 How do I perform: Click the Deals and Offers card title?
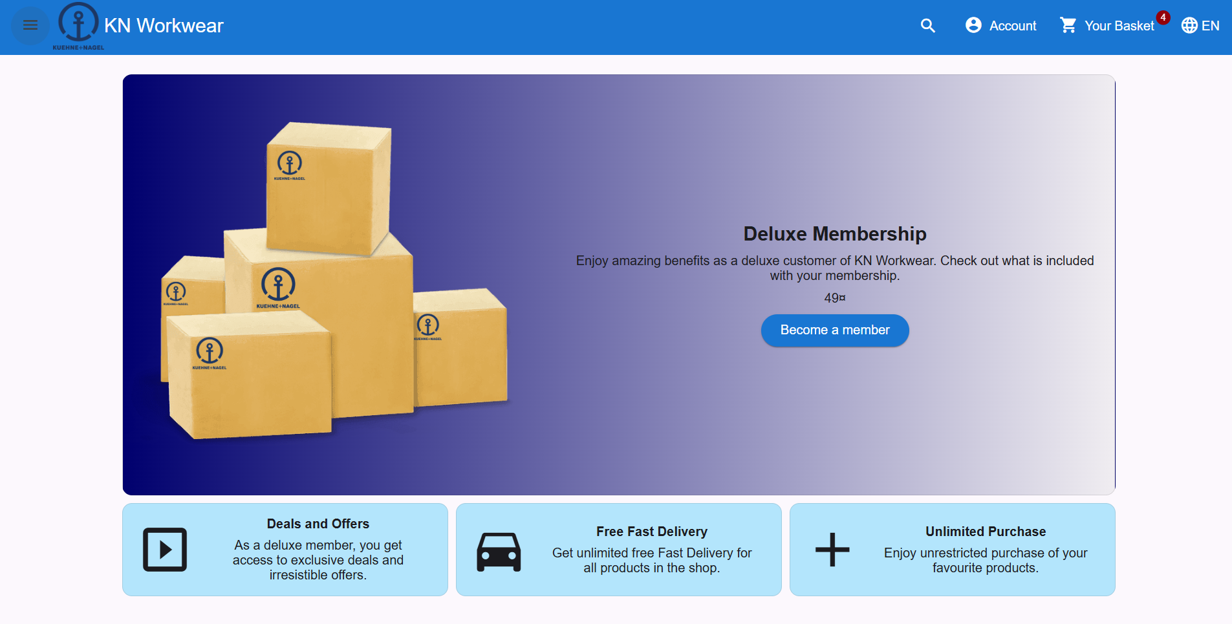click(x=318, y=524)
